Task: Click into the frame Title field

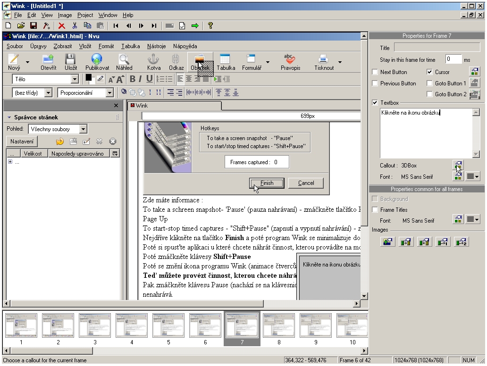Action: click(437, 48)
